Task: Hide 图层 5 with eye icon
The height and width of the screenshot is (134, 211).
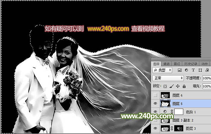Action: [x=155, y=104]
